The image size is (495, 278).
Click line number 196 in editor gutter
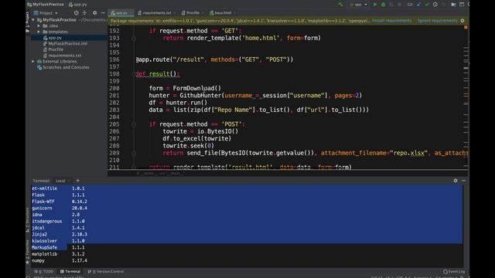pos(114,59)
